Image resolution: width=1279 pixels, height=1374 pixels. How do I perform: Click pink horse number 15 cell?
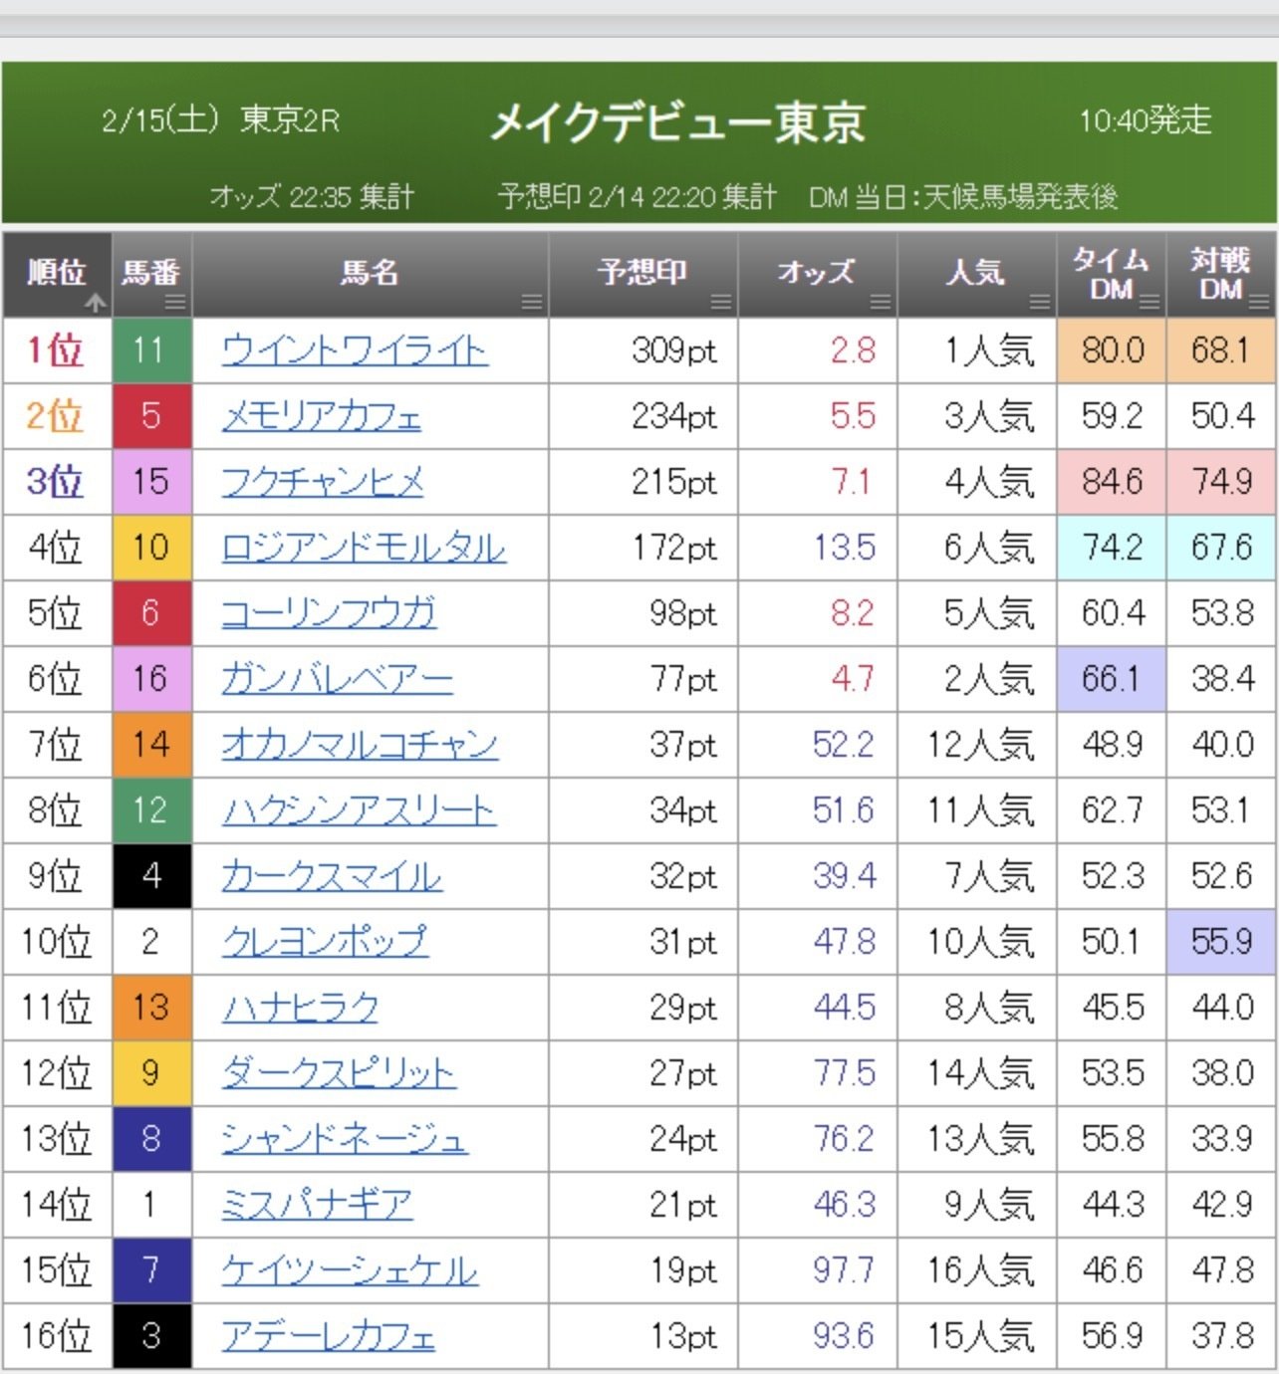click(x=151, y=482)
